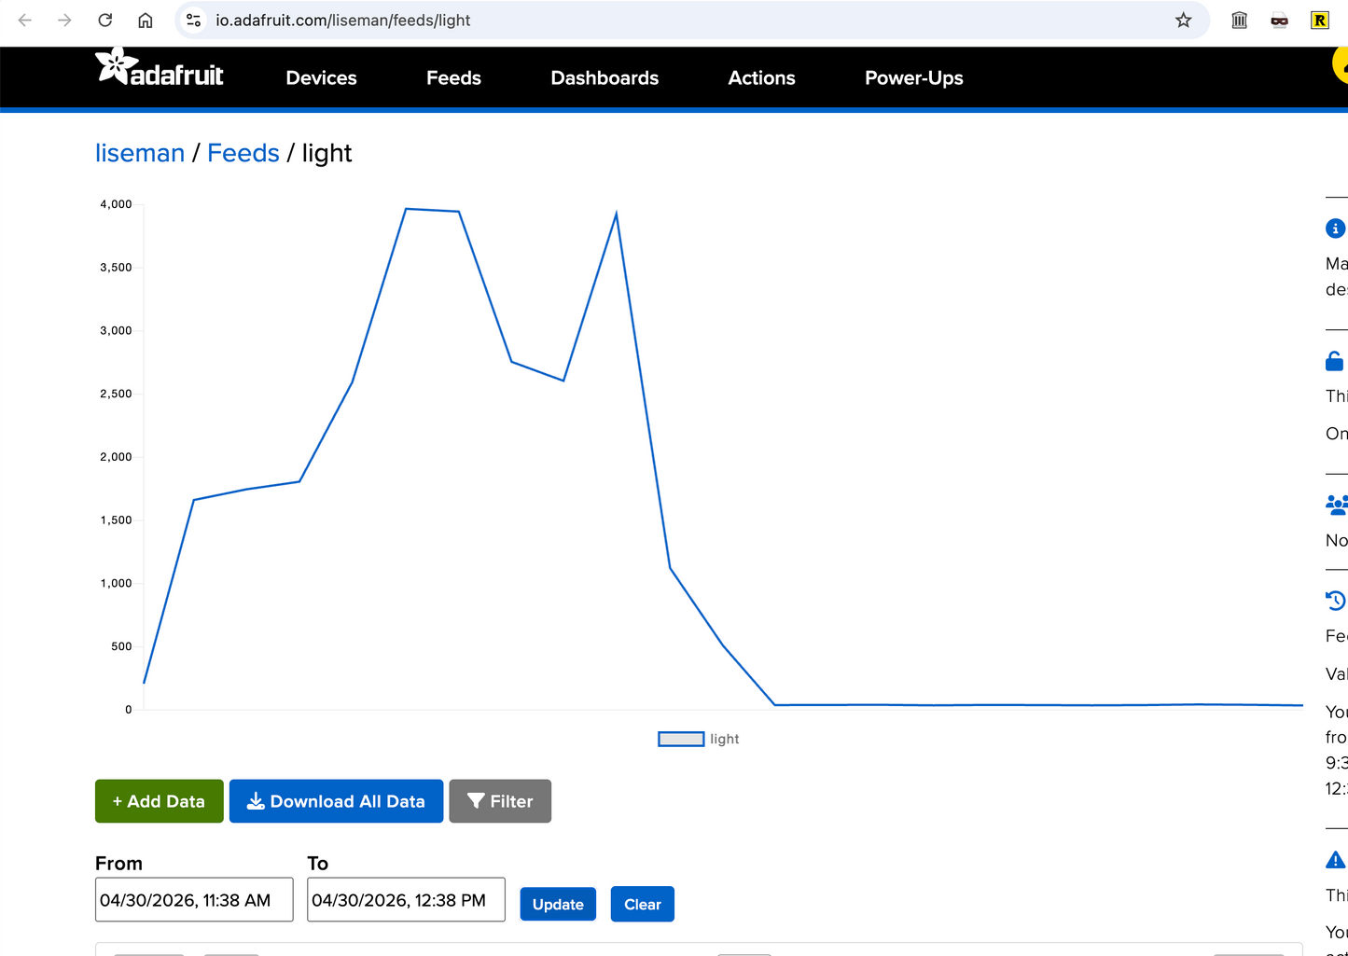Image resolution: width=1348 pixels, height=956 pixels.
Task: Open the Devices menu
Action: point(321,78)
